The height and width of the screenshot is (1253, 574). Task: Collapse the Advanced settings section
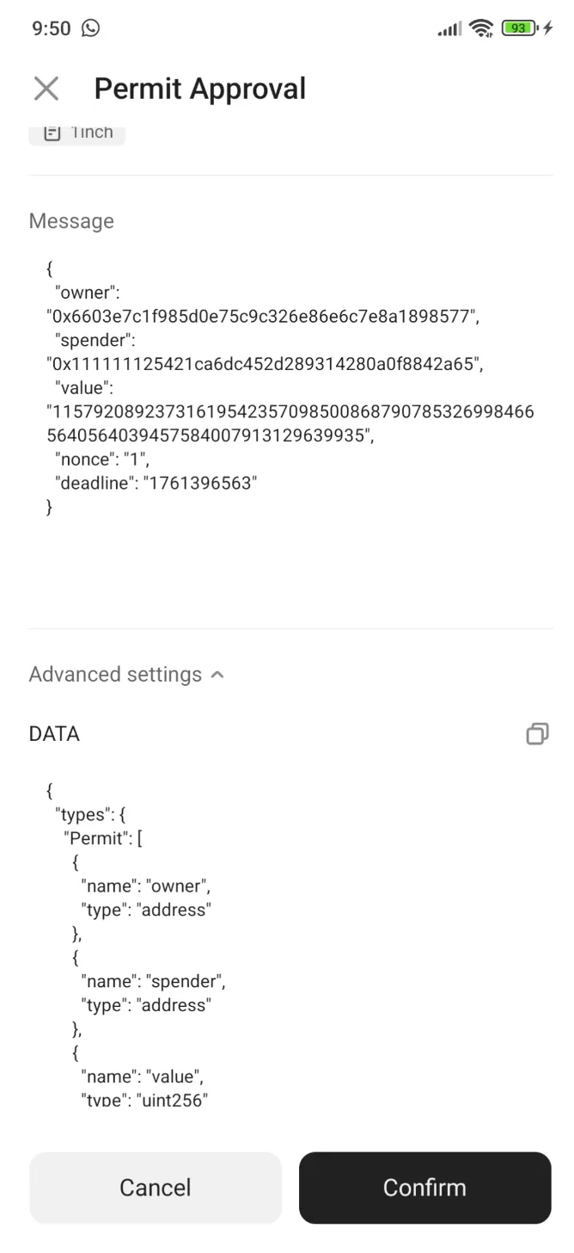click(114, 674)
